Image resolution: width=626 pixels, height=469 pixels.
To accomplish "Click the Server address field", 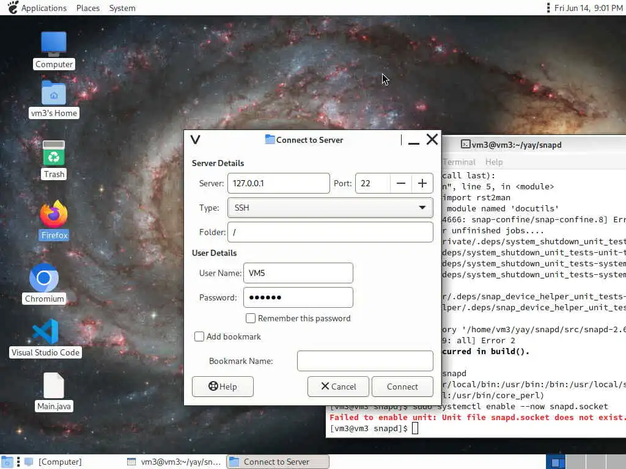I will (x=279, y=183).
